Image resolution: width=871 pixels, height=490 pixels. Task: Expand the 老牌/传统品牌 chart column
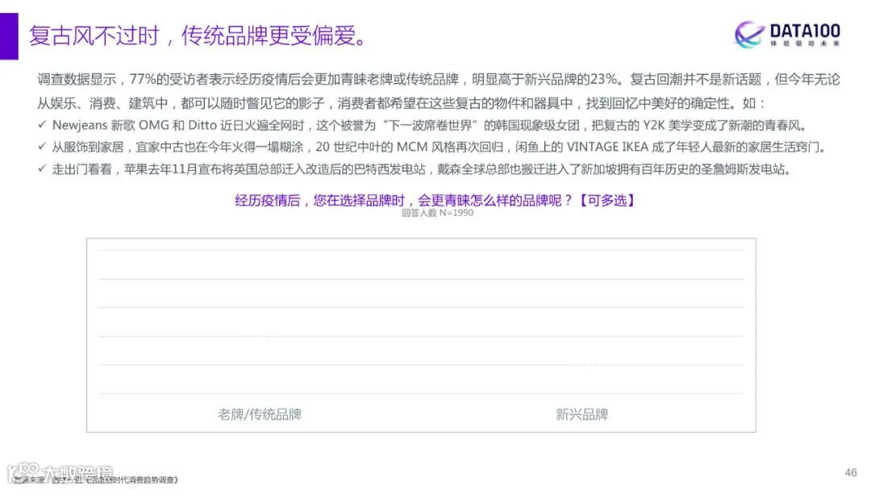click(260, 338)
